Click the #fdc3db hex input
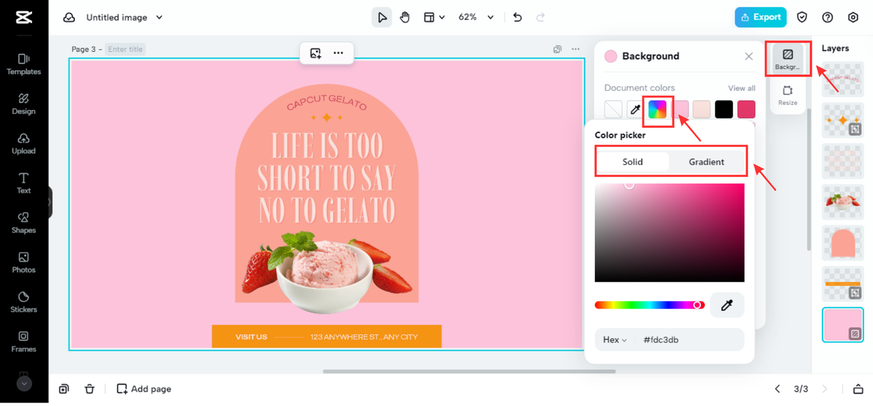 click(690, 340)
